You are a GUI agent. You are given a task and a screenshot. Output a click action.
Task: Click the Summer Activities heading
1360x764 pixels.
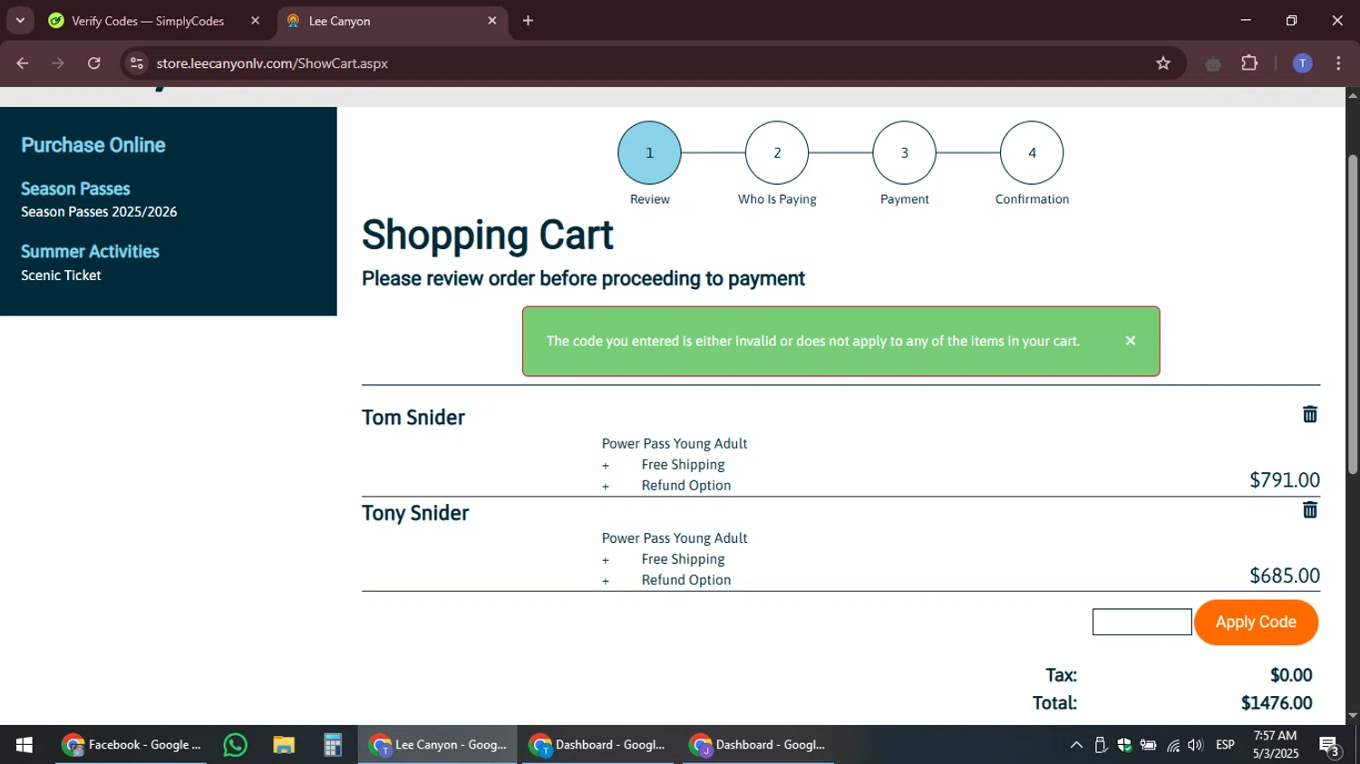(90, 251)
